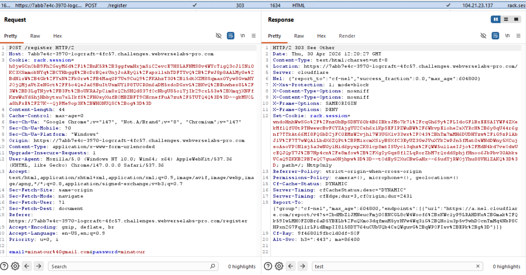Image resolution: width=526 pixels, height=275 pixels.
Task: Click '0 highlights' label under Request
Action: click(x=242, y=267)
